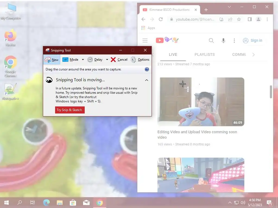Open the 46:09 video thumbnail

coord(201,102)
